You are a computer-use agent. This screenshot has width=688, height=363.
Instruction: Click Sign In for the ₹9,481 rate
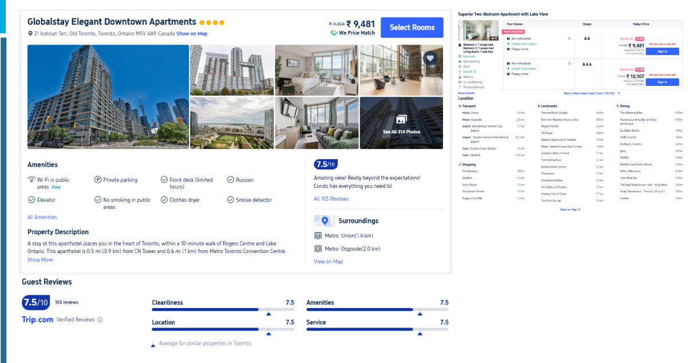[663, 51]
